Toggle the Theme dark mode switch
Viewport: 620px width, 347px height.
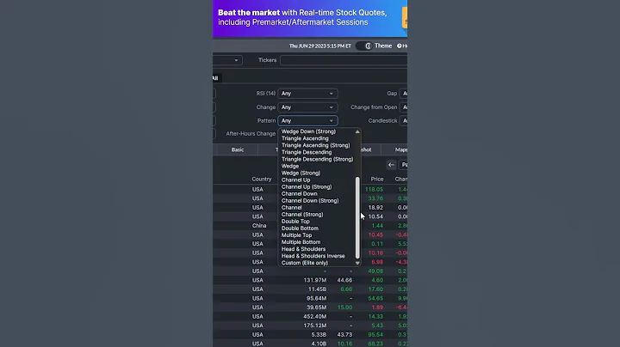(x=363, y=46)
